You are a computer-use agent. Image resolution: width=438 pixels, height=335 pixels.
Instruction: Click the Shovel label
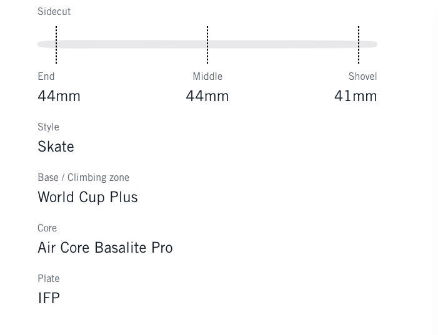(x=362, y=77)
